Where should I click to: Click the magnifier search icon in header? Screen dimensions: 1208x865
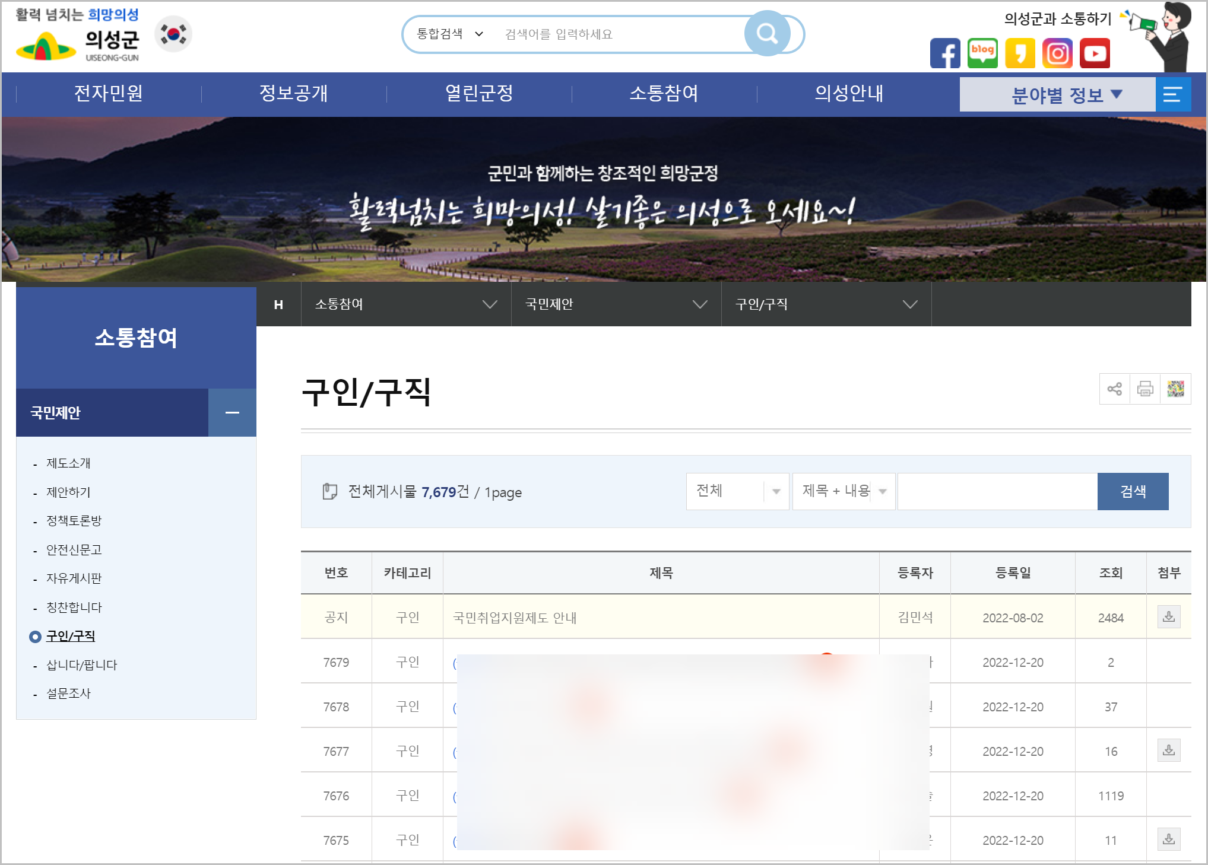pos(767,34)
